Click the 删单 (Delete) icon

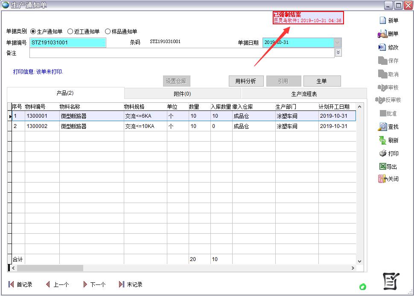coord(382,34)
